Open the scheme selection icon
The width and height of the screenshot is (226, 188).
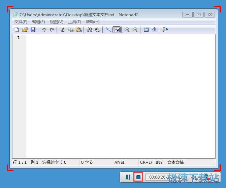[146, 30]
